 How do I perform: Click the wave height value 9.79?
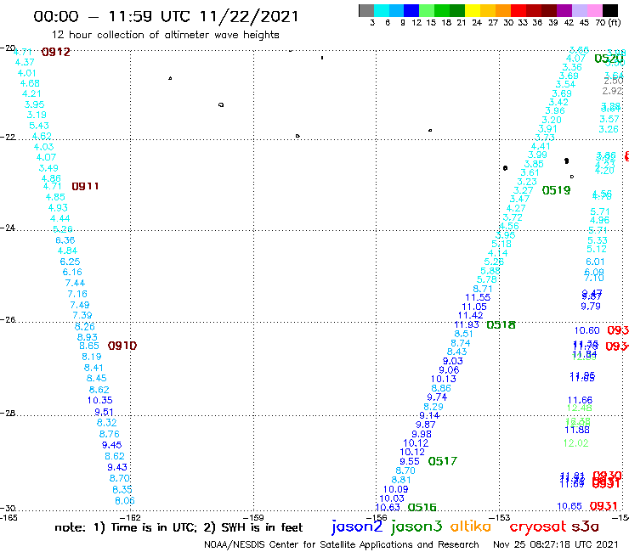click(591, 307)
